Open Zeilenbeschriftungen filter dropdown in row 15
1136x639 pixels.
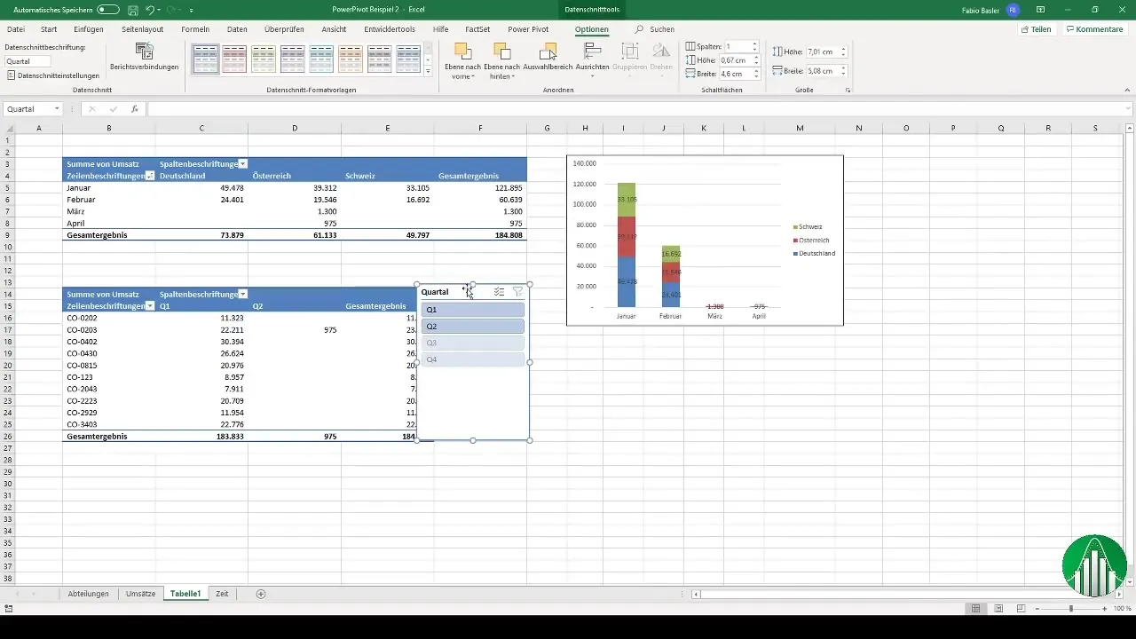coord(150,306)
